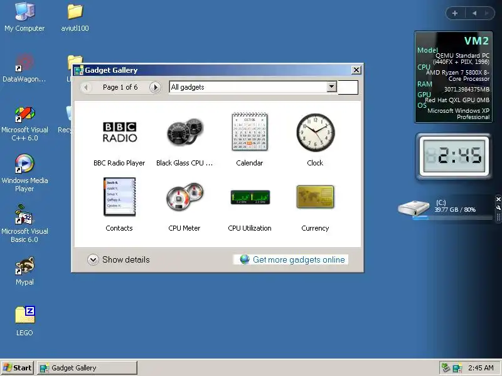502x376 pixels.
Task: Choose the CPU Utilization gadget icon
Action: (x=250, y=197)
